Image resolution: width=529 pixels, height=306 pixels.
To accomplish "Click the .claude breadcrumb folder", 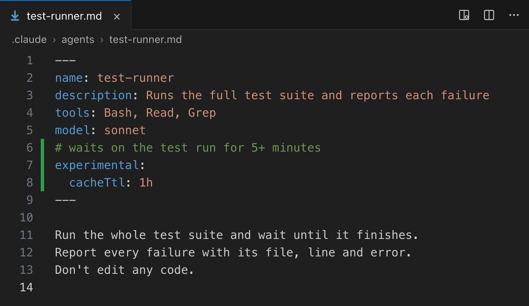I will pyautogui.click(x=30, y=39).
